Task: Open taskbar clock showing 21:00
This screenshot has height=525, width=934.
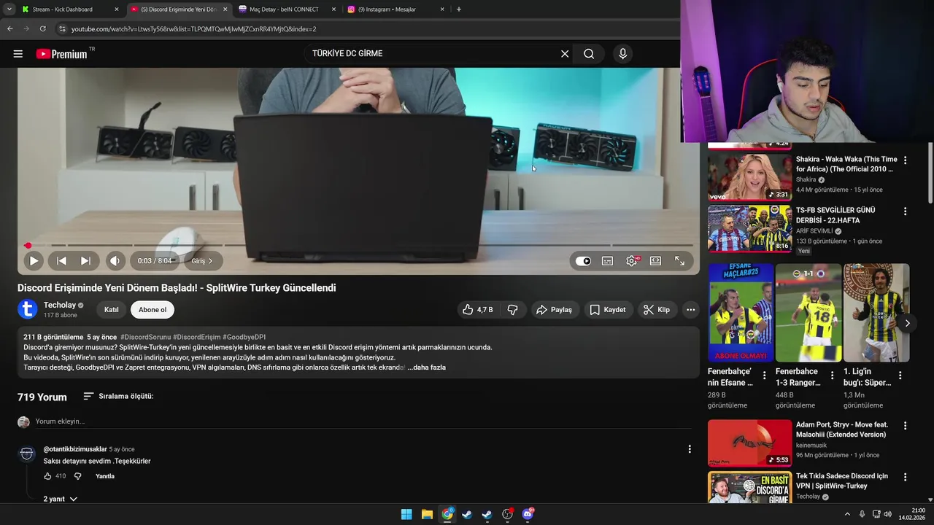Action: tap(914, 514)
